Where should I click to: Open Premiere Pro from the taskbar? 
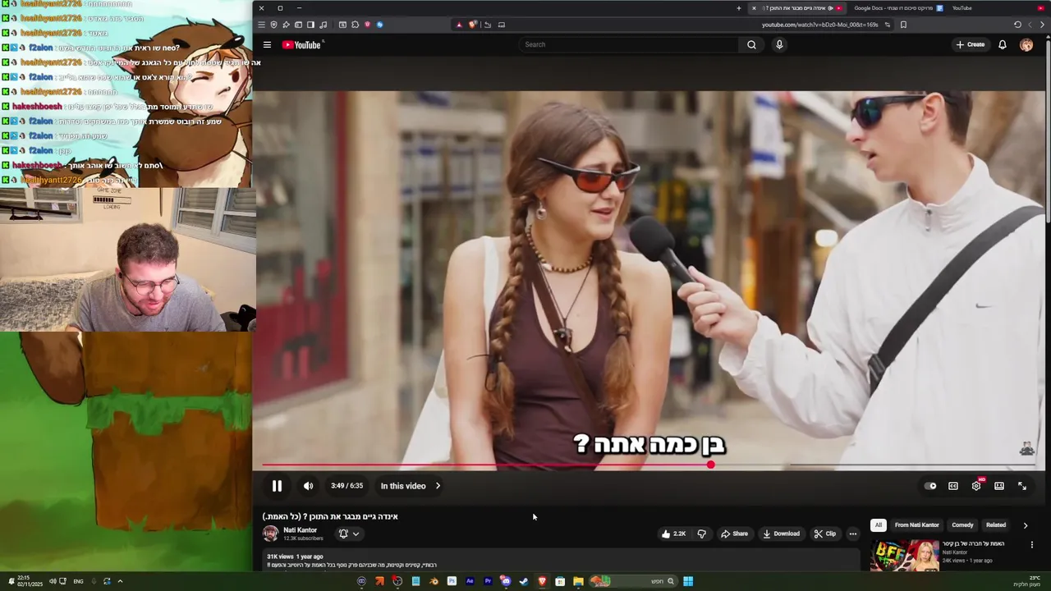489,581
